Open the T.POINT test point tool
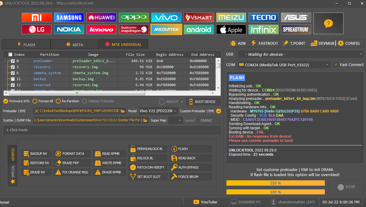366x207 pixels. point(294,43)
